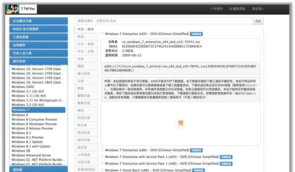Show 详细信息 for Enterprise Service Pack 1 (x86)

coord(226,164)
